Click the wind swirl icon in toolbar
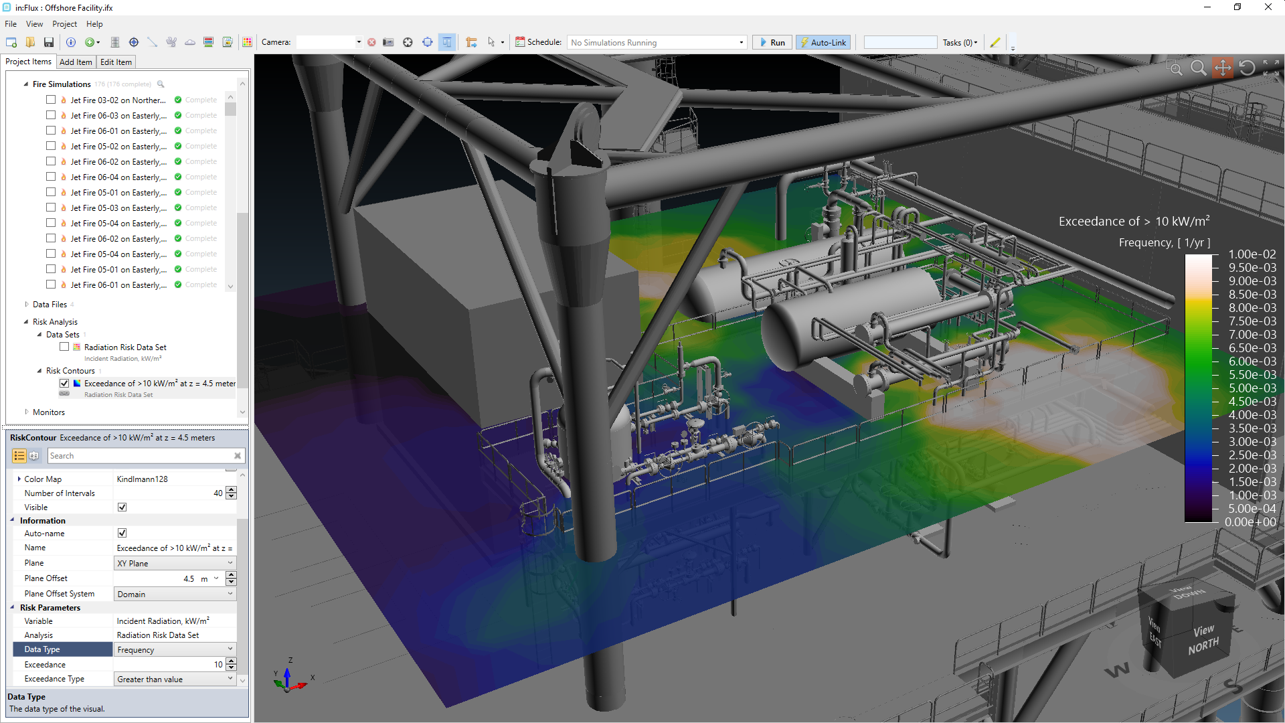 171,42
